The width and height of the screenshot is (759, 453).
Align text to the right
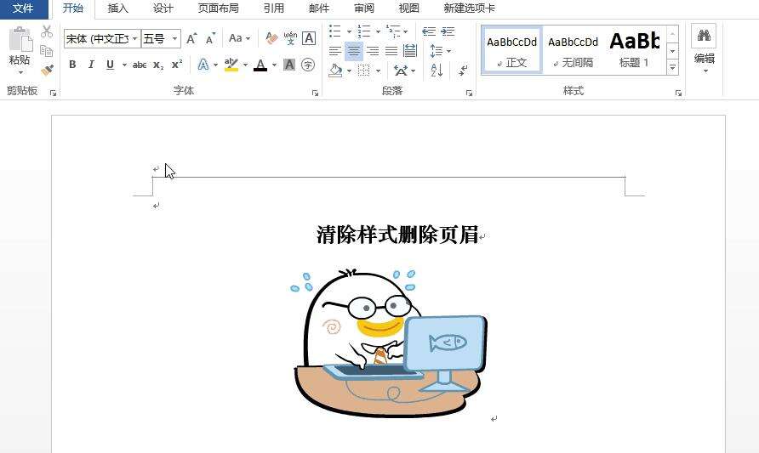[x=373, y=51]
